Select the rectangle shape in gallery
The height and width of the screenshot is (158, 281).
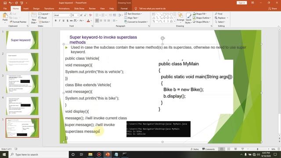(x=164, y=14)
